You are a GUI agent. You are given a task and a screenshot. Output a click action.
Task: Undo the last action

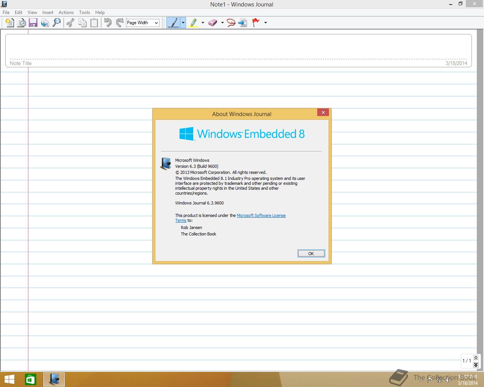tap(108, 23)
